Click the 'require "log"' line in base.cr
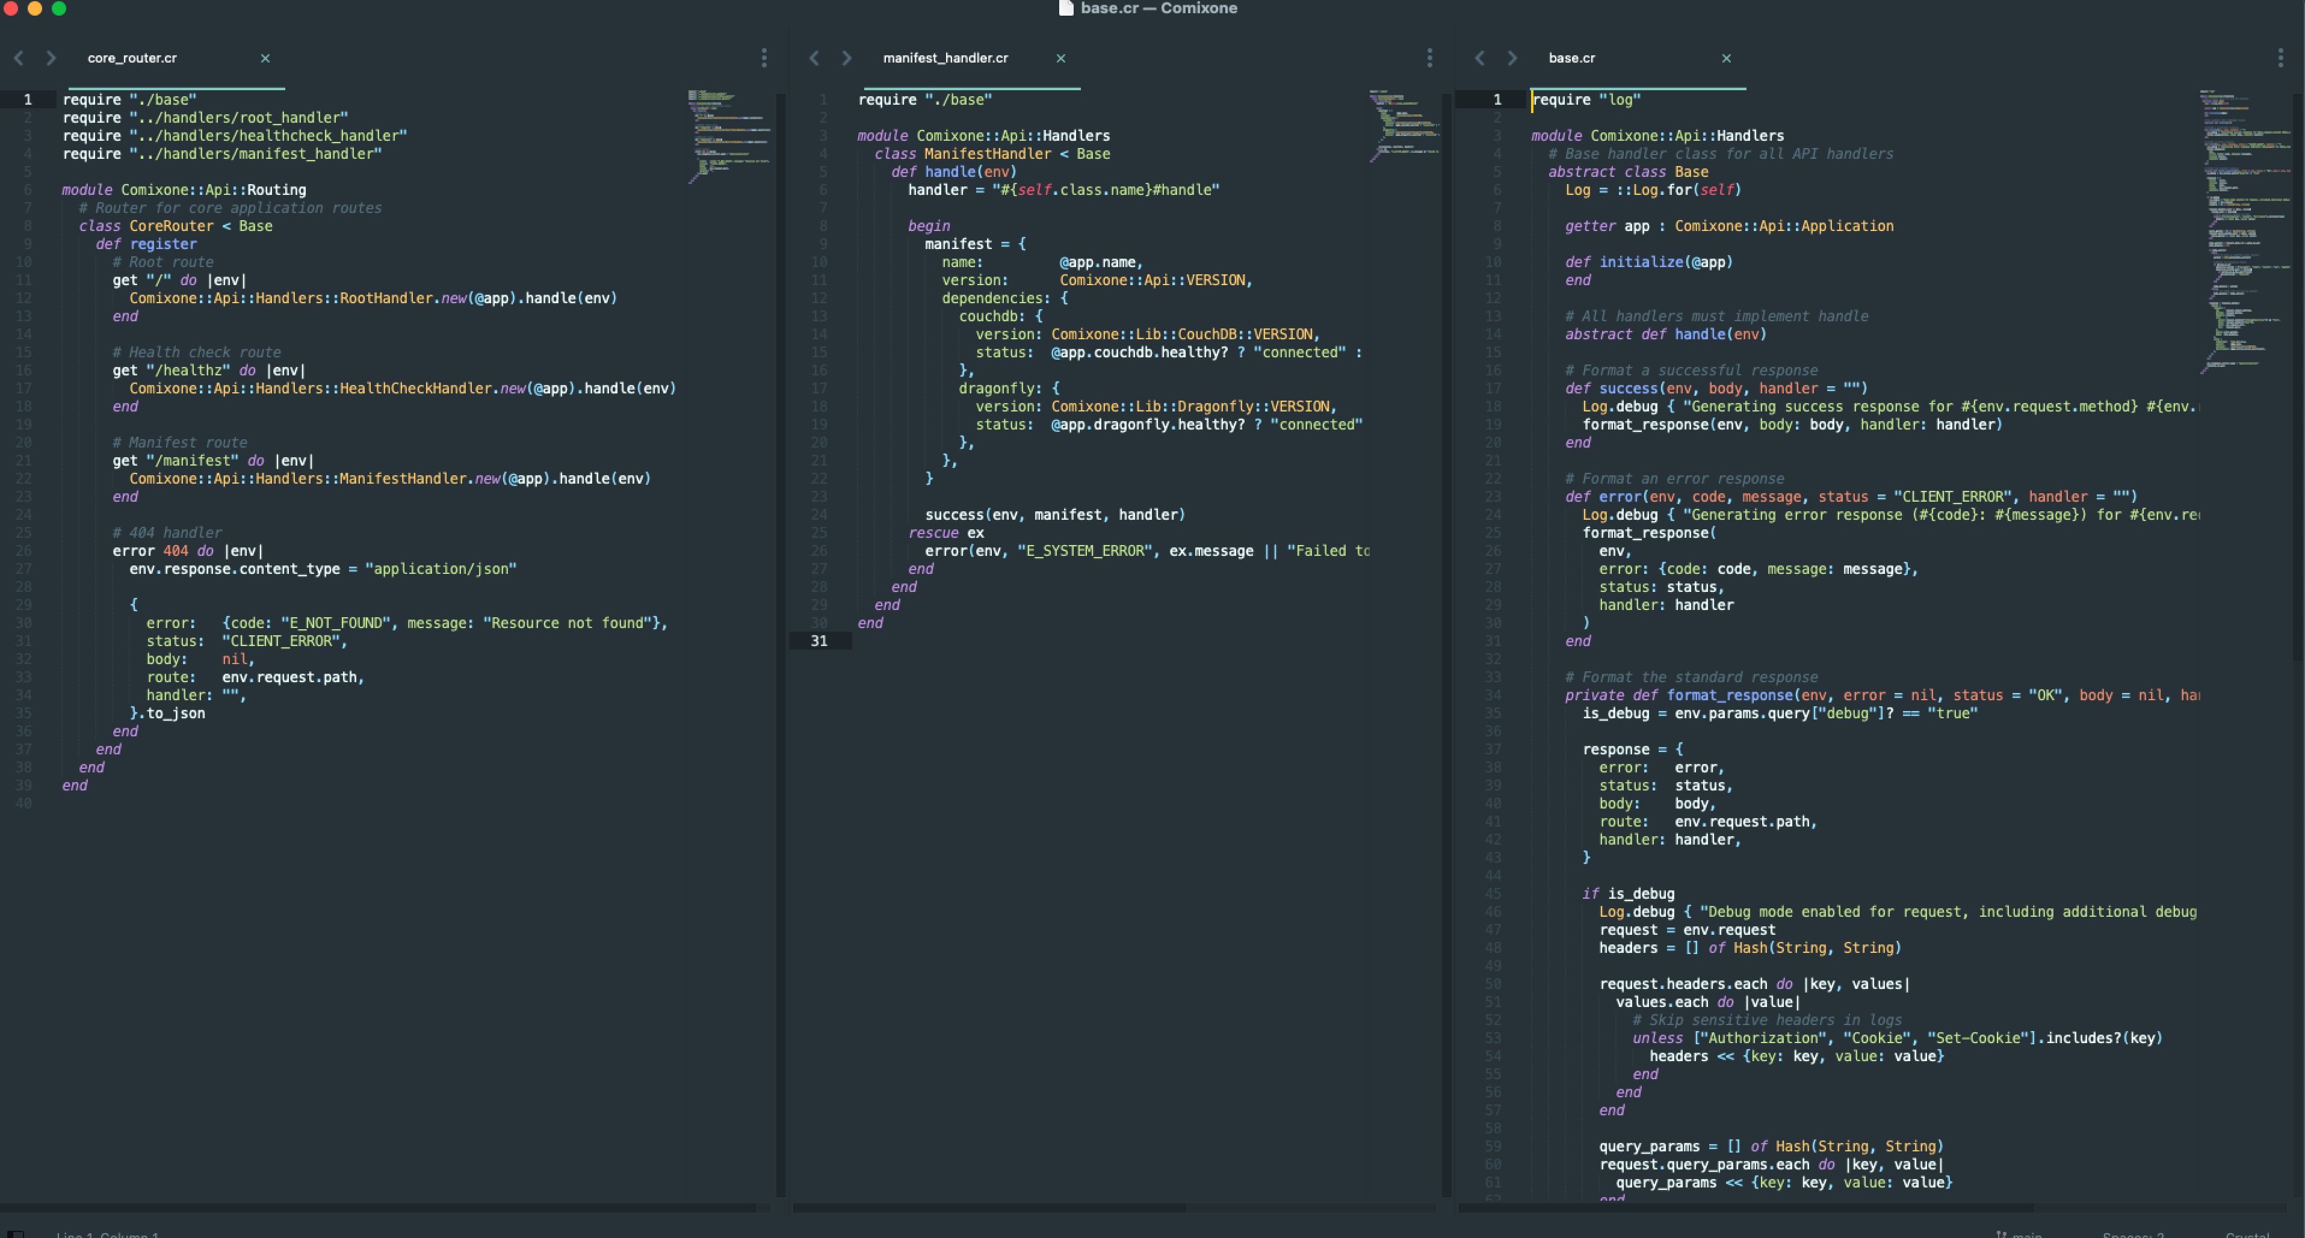Viewport: 2305px width, 1238px height. pyautogui.click(x=1586, y=99)
